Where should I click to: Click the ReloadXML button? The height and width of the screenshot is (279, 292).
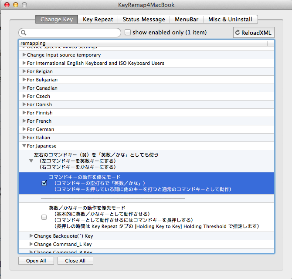point(254,33)
